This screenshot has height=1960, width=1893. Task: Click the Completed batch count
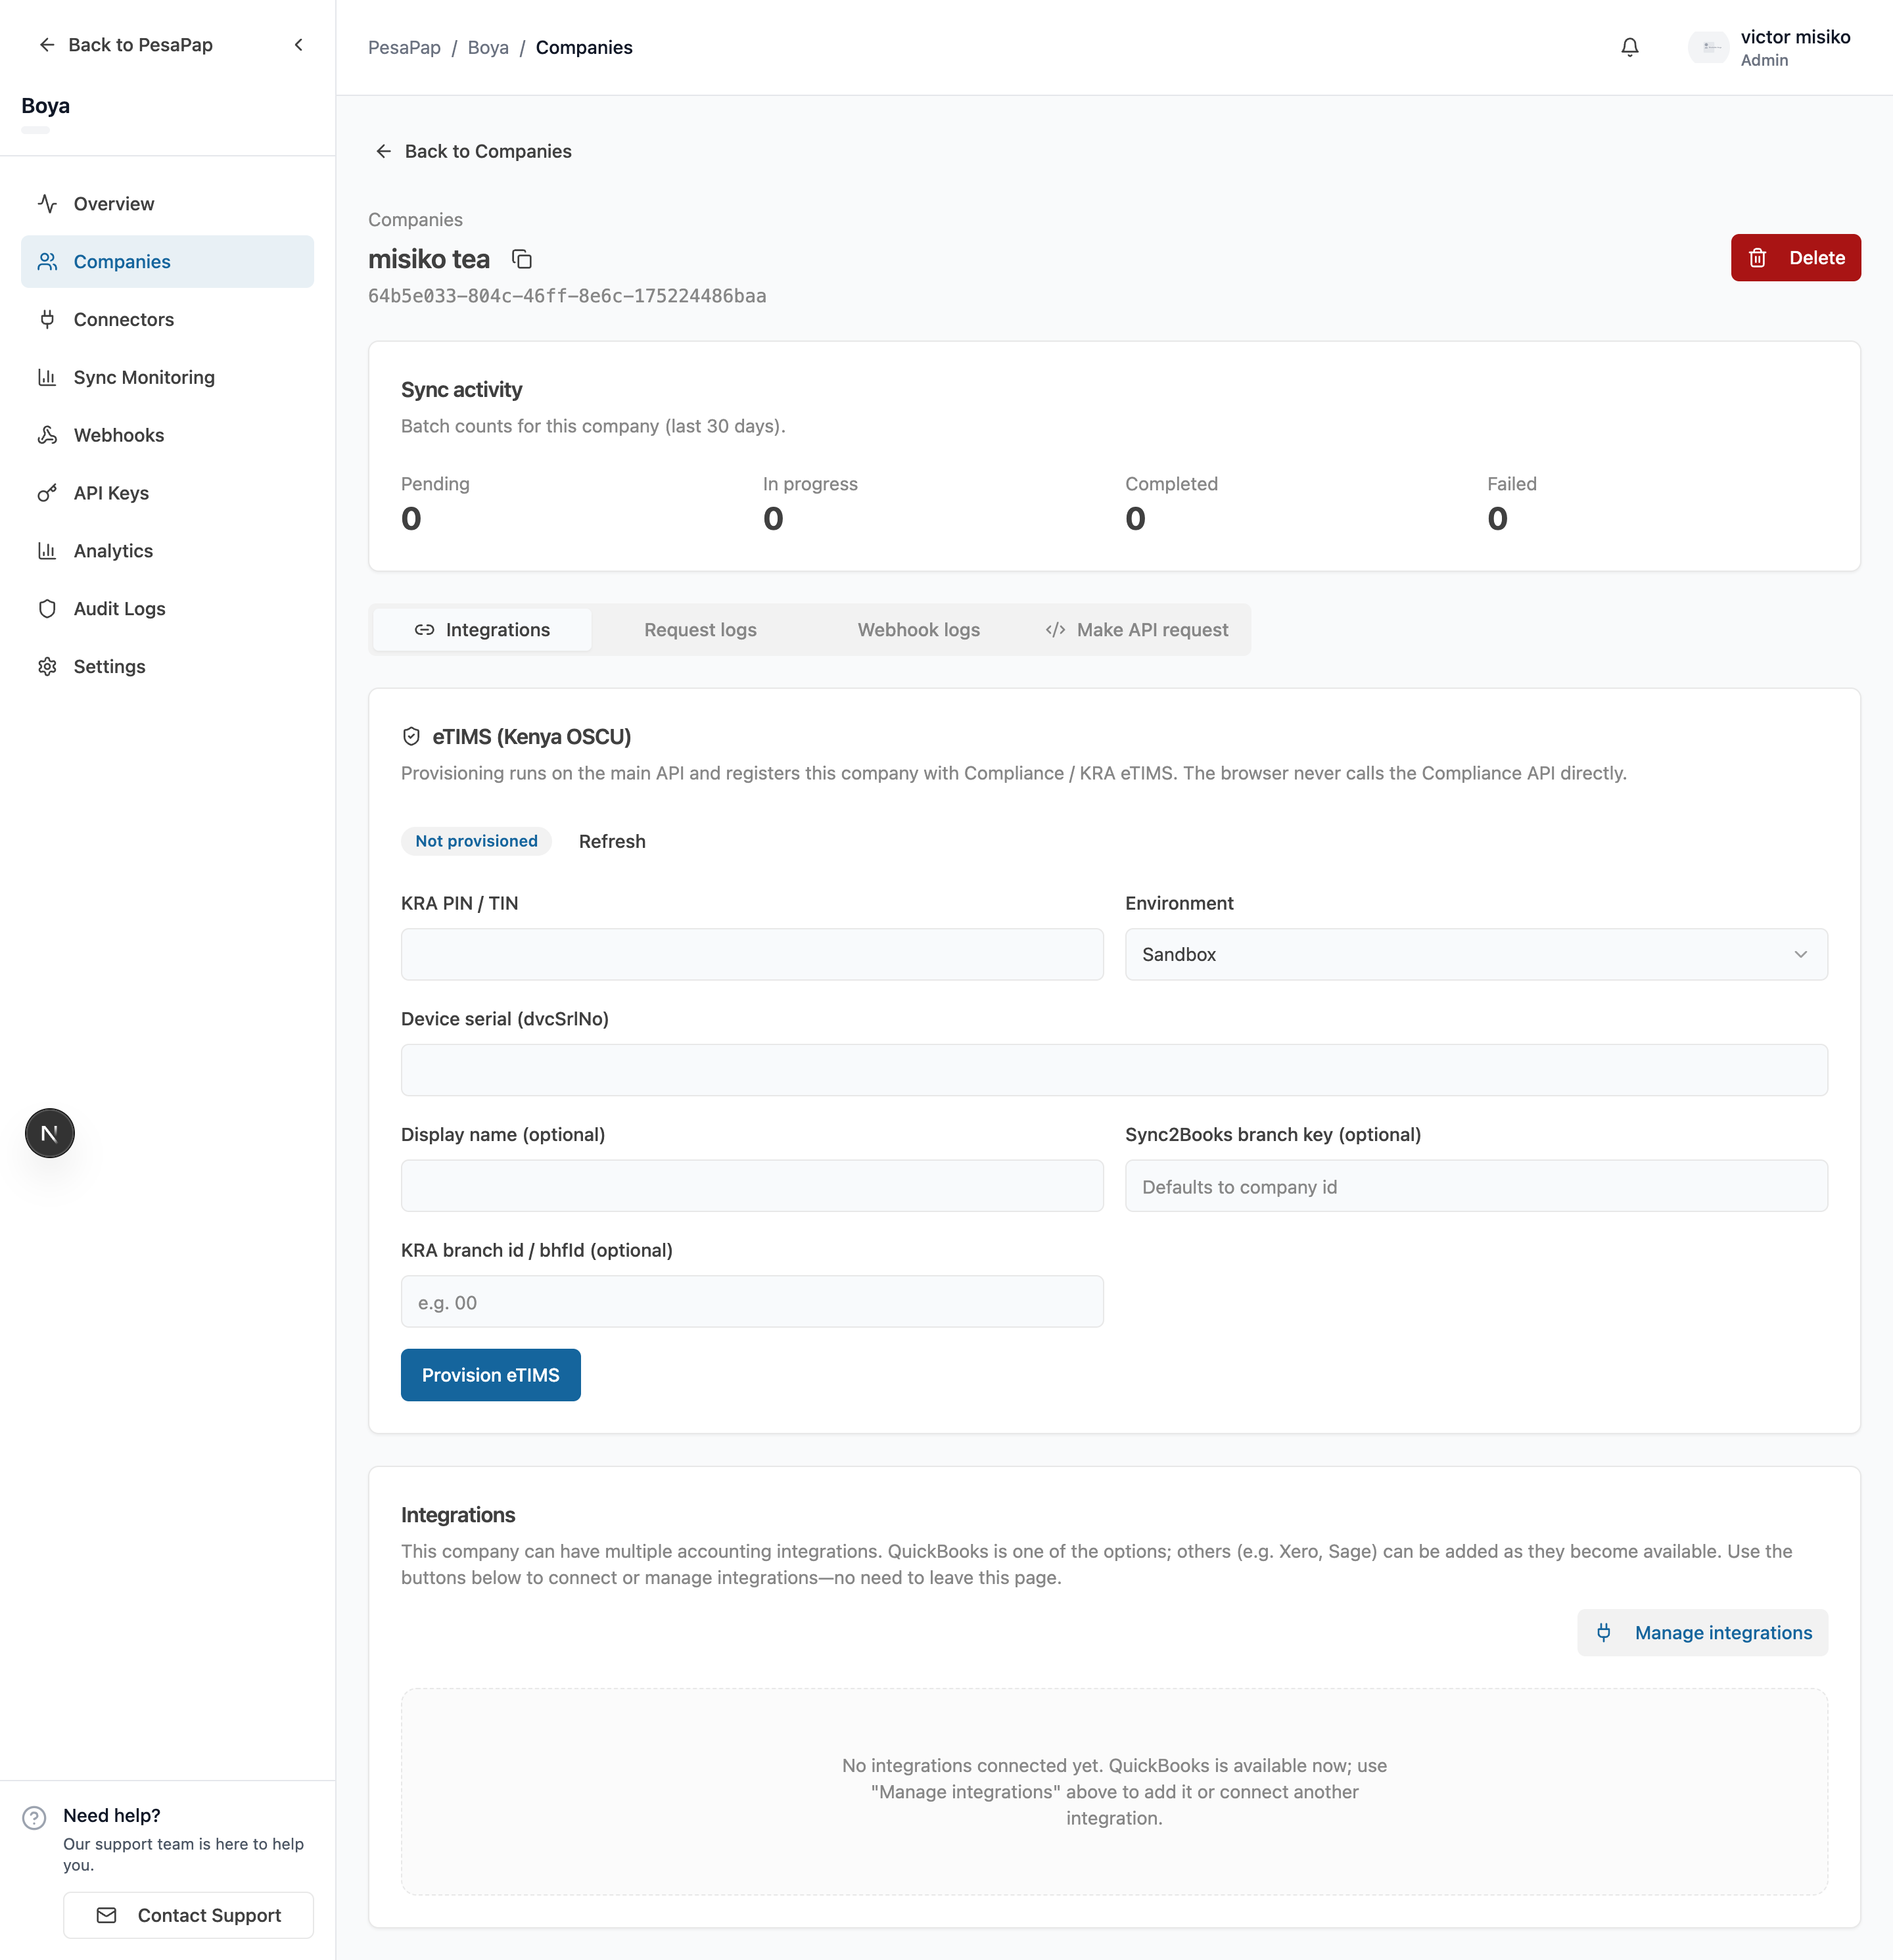[1135, 519]
